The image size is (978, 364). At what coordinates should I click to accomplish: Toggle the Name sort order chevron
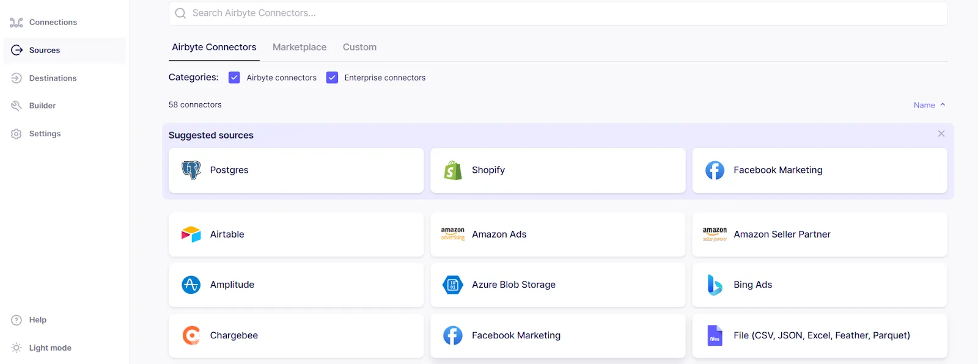tap(943, 105)
